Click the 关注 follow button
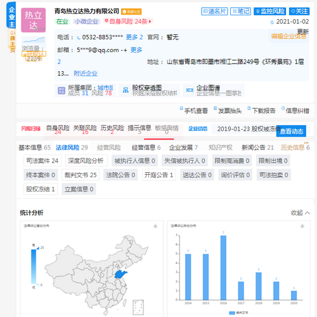This screenshot has width=317, height=317. (x=299, y=11)
